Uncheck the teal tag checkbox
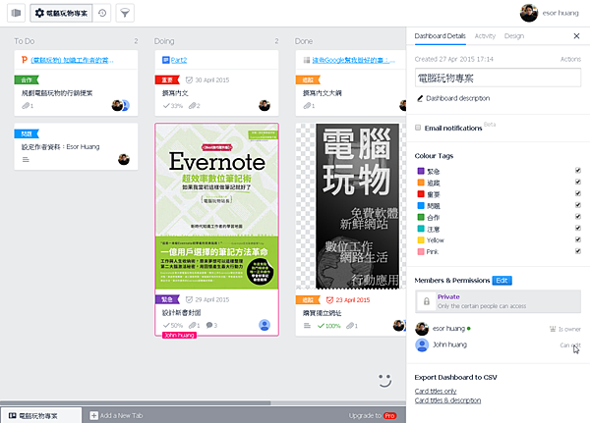The height and width of the screenshot is (423, 590). (x=578, y=228)
